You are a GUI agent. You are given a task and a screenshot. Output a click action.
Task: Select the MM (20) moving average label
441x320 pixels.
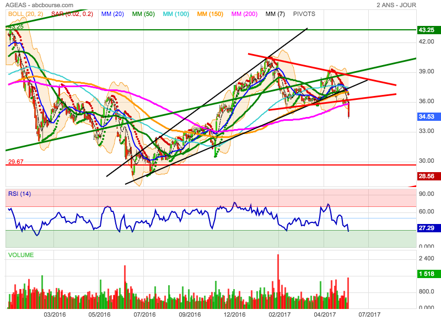click(112, 14)
